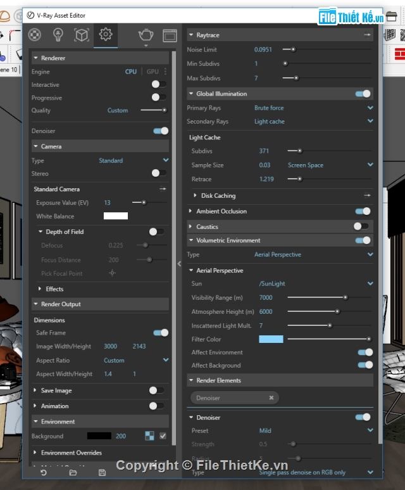Enable Stereo camera switch
The image size is (405, 490).
pyautogui.click(x=158, y=173)
